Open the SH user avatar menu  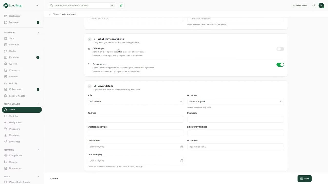coord(321,5)
